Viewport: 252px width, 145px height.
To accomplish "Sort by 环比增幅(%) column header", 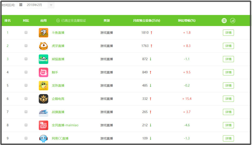I will (186, 21).
